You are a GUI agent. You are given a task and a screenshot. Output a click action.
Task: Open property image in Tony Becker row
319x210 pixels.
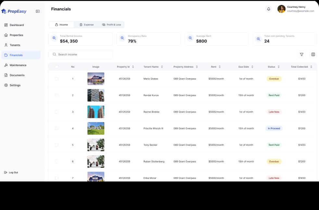click(96, 145)
